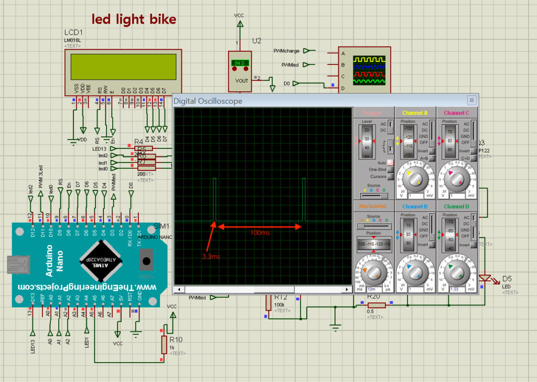Click the LED1 terminal below Arduino pin A5

87,330
